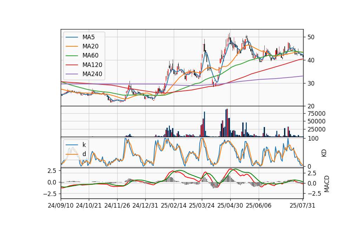
Task: Click the orange MA20 legend line sample
Action: click(72, 46)
